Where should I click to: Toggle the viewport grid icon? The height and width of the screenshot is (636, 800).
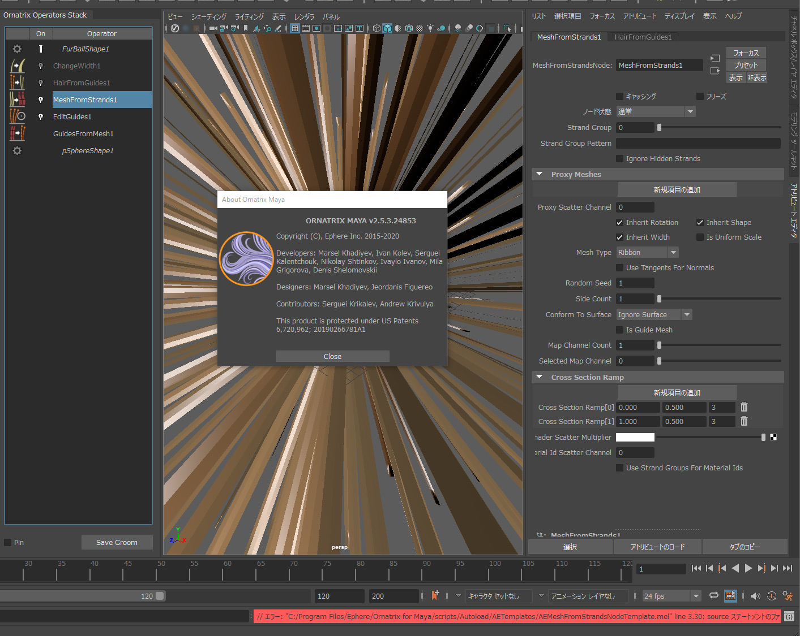click(295, 28)
